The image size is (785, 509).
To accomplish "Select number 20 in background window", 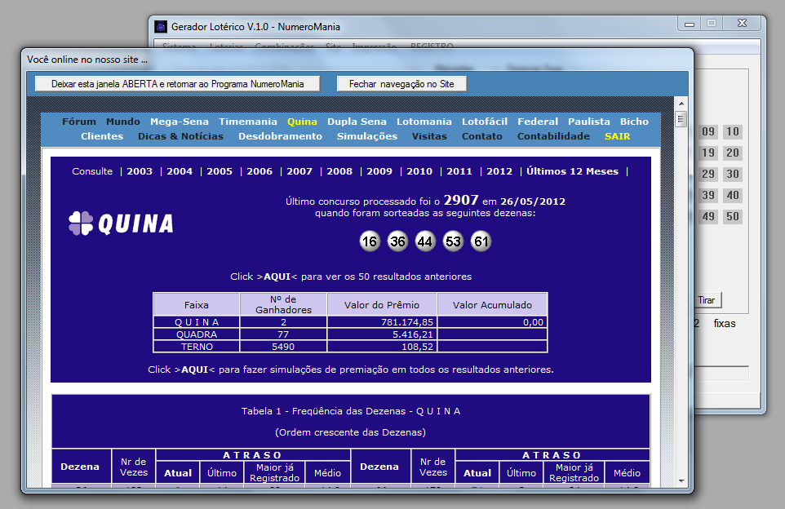I will click(733, 153).
